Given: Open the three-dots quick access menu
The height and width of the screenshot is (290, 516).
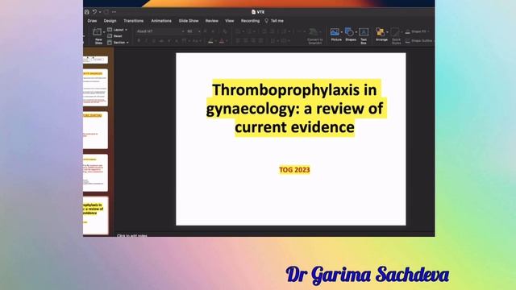Looking at the screenshot, I should (x=114, y=12).
